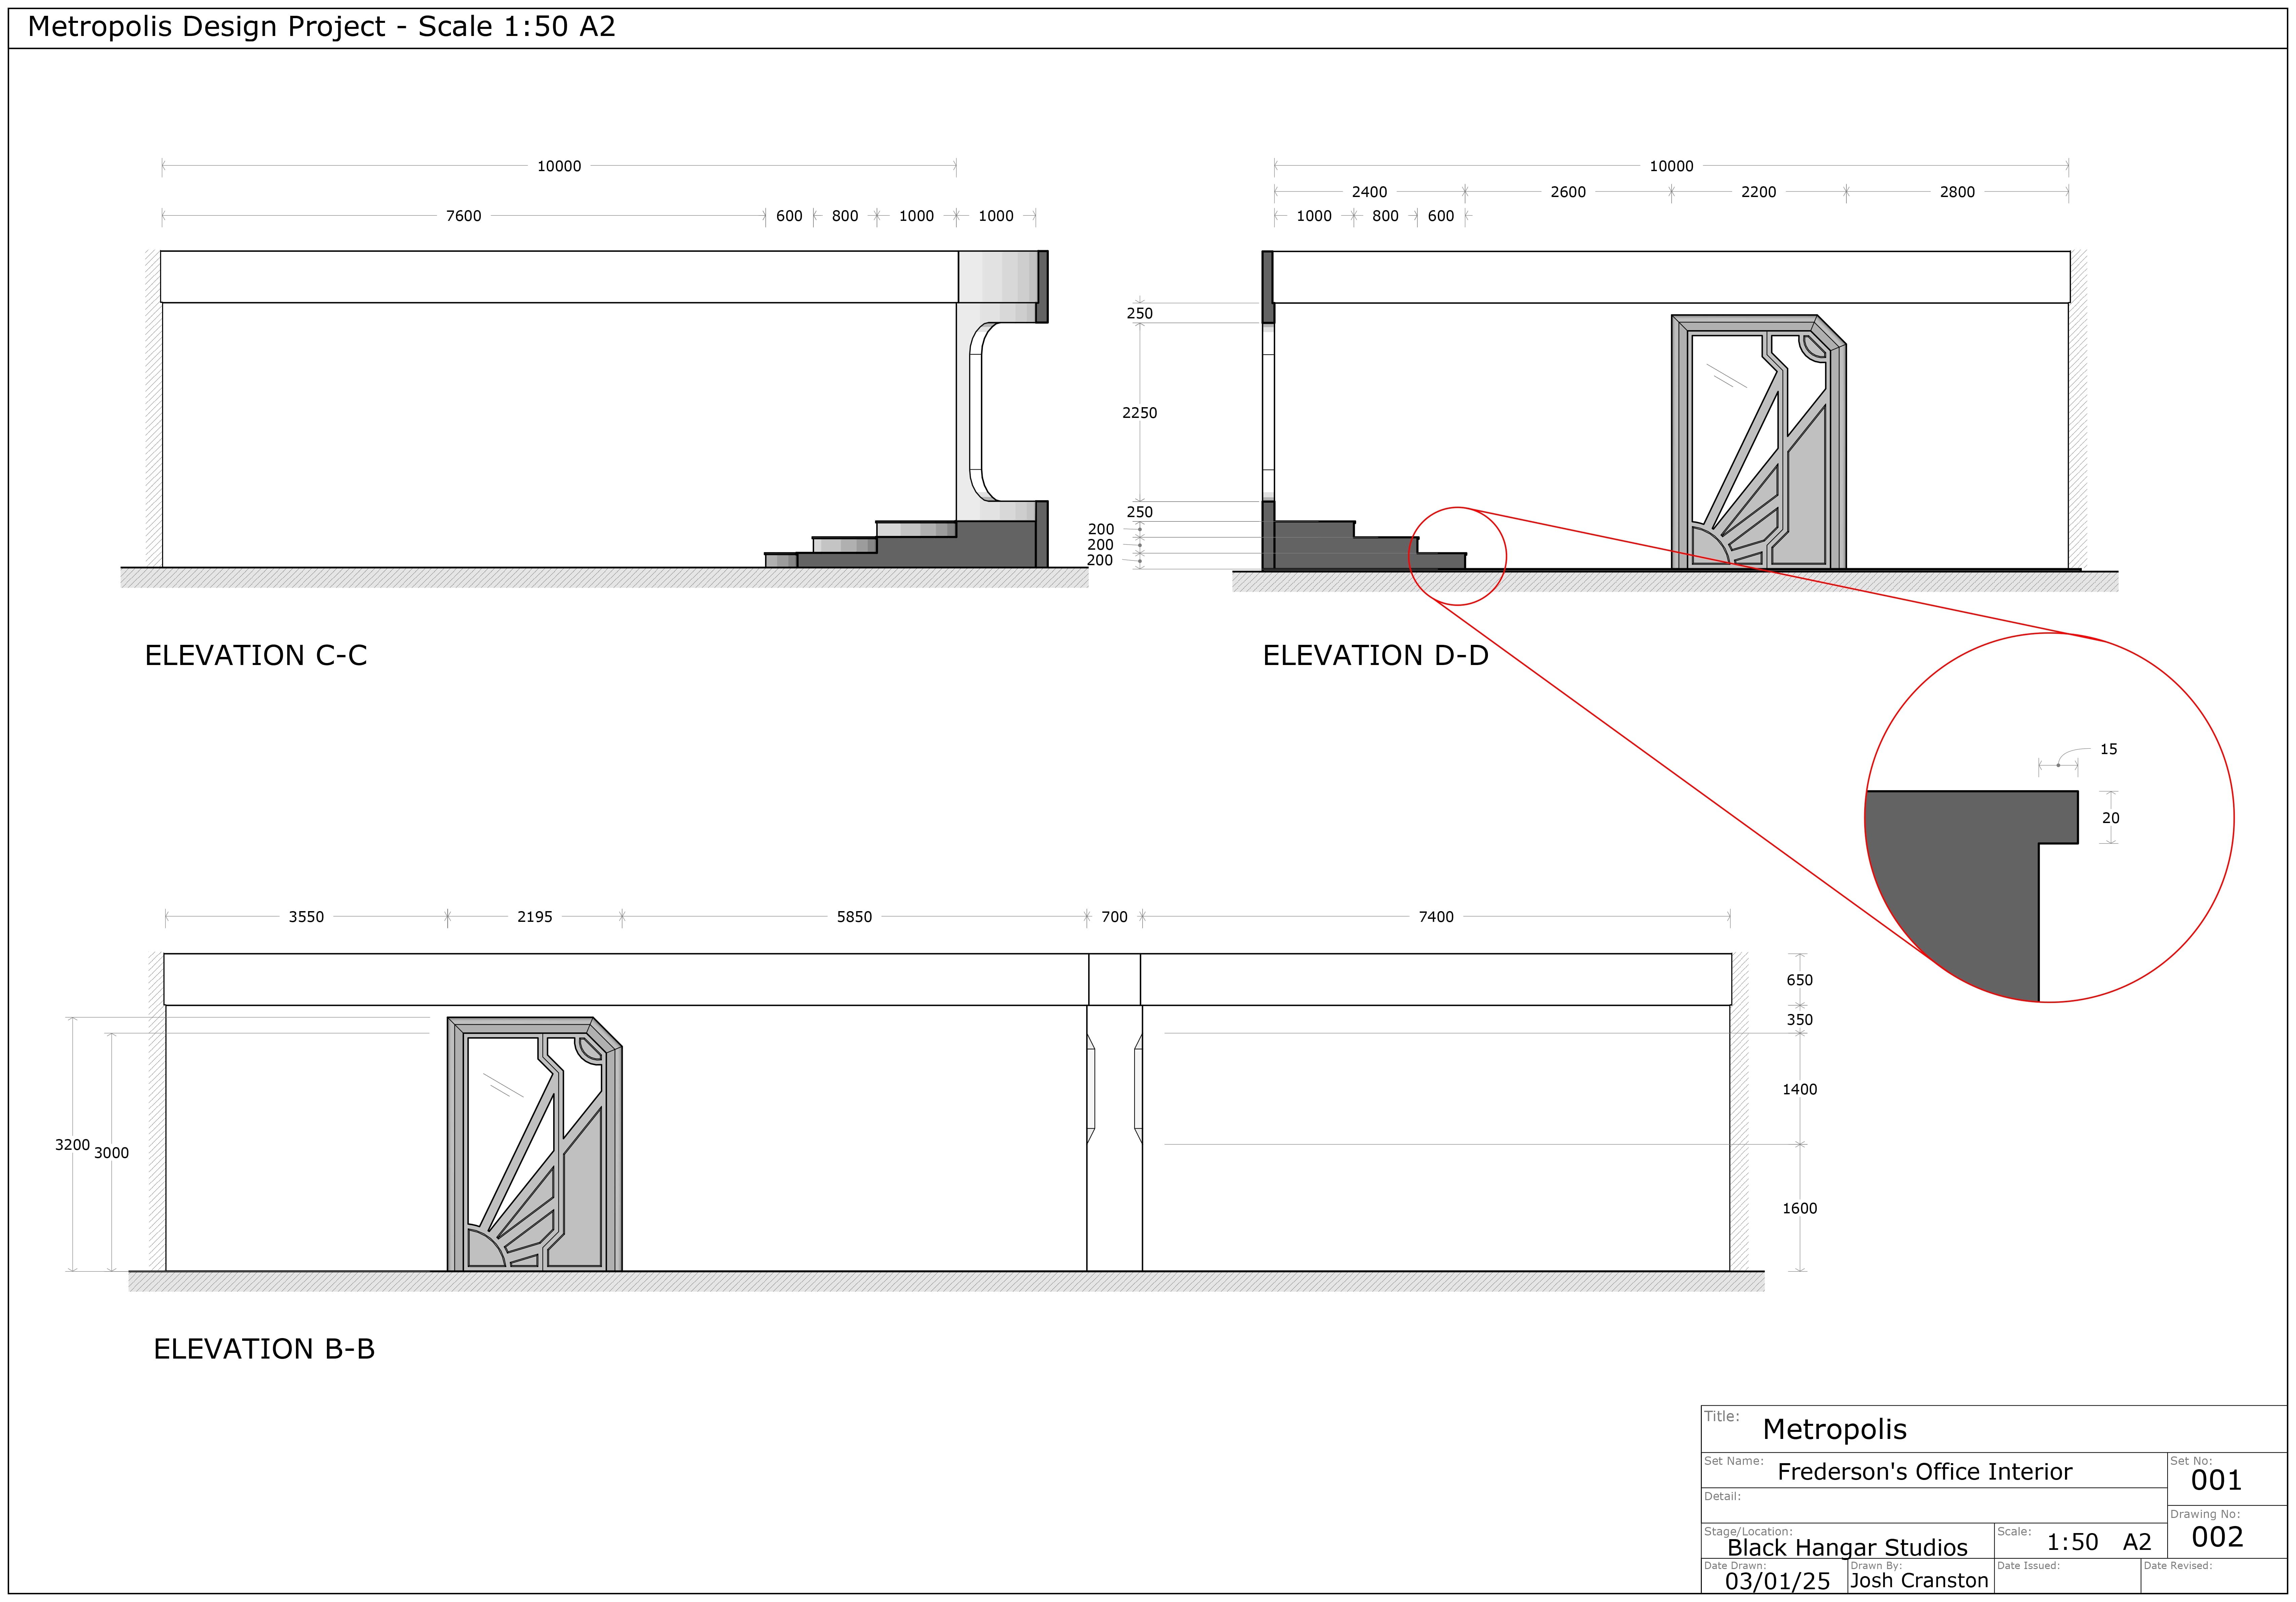Click the 15 dimension in detail callout

point(2108,749)
